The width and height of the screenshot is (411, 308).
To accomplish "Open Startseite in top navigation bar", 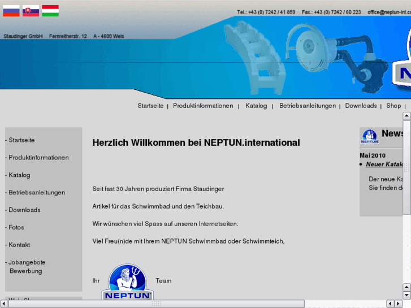I will (150, 106).
